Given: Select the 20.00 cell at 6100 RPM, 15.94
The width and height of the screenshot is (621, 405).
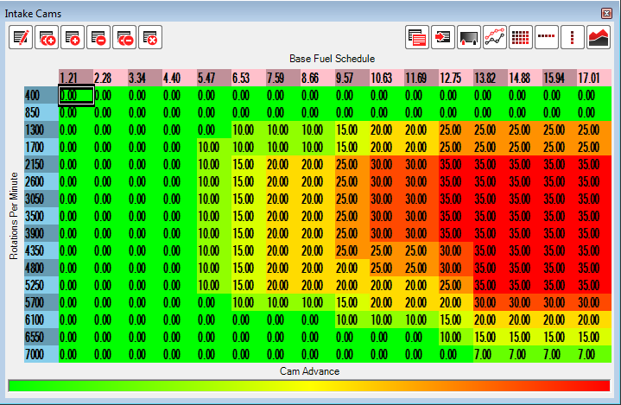Looking at the screenshot, I should click(x=560, y=320).
